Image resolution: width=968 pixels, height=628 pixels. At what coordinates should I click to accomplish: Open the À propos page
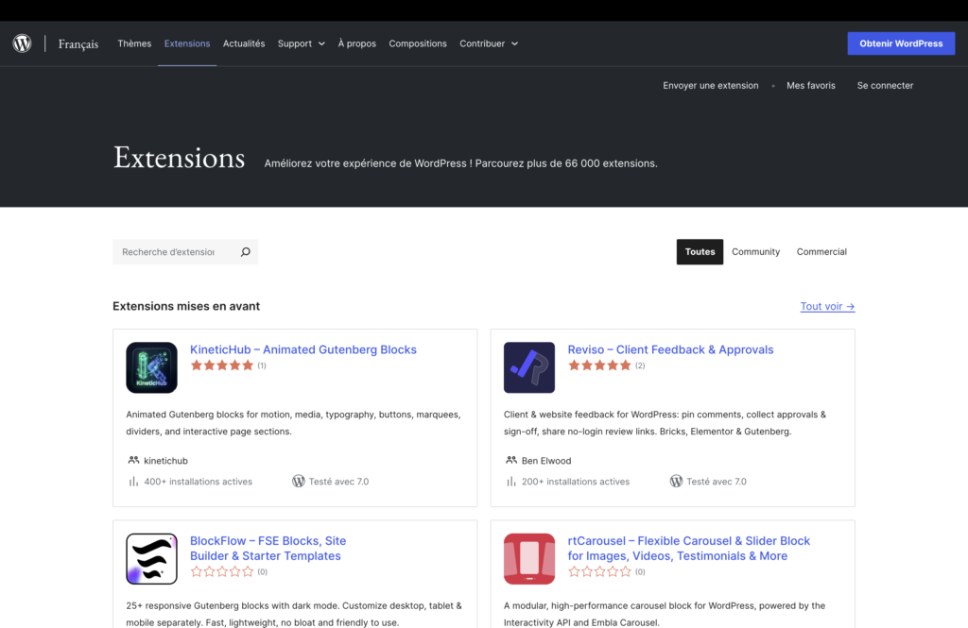pos(356,43)
